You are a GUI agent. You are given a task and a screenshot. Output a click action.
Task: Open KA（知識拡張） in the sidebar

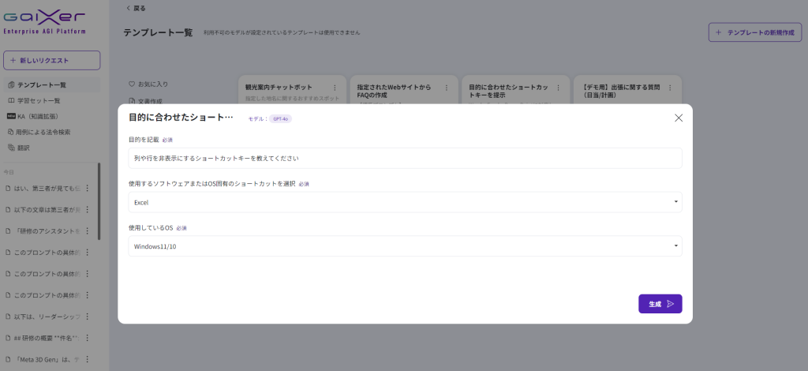(x=38, y=116)
